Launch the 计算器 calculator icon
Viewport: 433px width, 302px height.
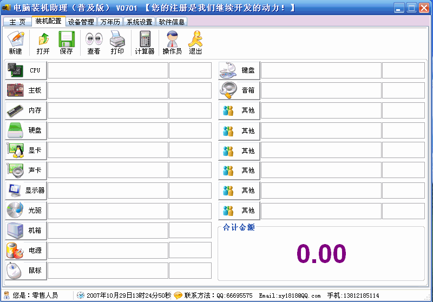[145, 42]
